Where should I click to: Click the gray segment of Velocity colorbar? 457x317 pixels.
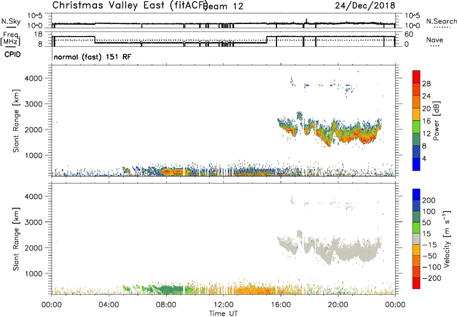(416, 239)
